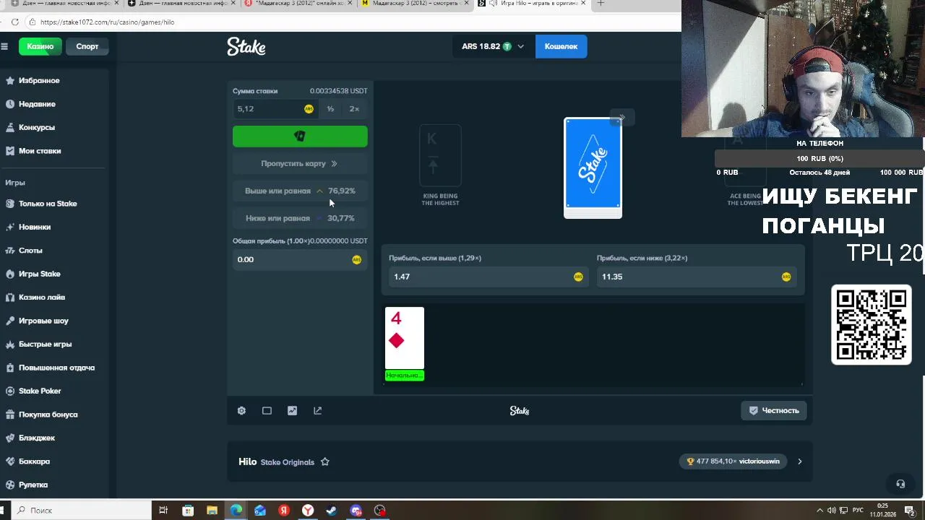Open Недавние in the sidebar
Screen dimensions: 925x520
pyautogui.click(x=37, y=104)
